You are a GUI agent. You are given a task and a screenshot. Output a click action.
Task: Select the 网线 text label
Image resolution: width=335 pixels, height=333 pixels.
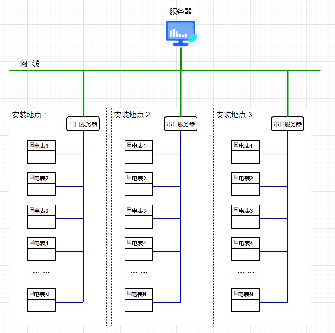[30, 64]
